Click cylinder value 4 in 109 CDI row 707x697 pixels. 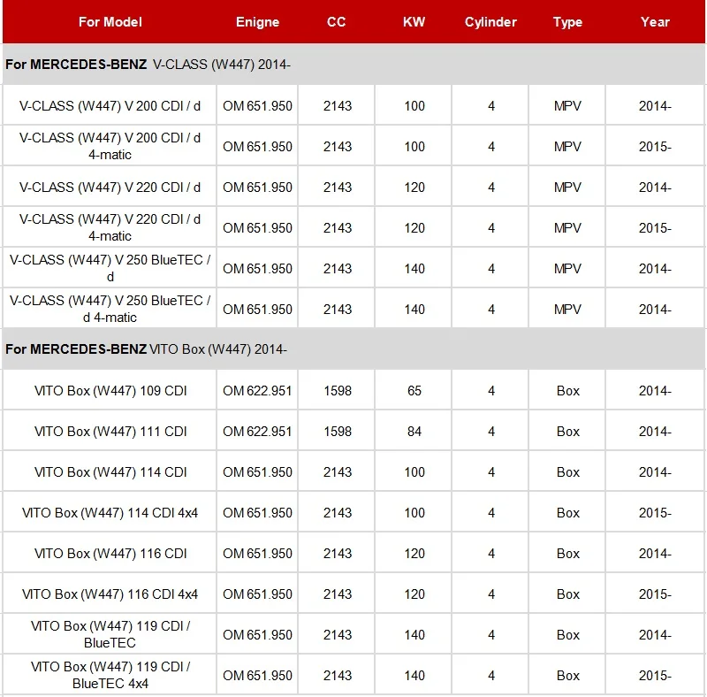coord(491,390)
